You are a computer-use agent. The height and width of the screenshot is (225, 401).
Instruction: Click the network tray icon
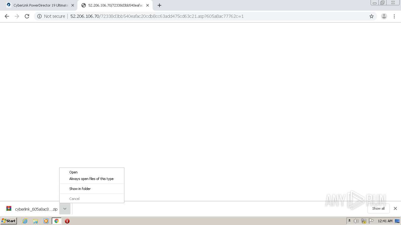pyautogui.click(x=364, y=221)
